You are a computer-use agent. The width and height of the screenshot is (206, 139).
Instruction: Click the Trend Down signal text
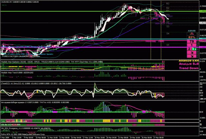189,68
